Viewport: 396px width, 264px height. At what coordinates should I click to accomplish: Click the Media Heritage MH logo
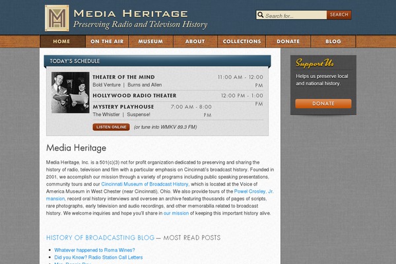(x=57, y=18)
